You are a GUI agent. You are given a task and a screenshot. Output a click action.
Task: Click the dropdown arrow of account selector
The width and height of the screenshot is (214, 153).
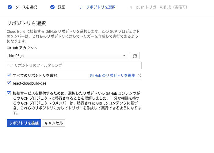click(x=124, y=55)
